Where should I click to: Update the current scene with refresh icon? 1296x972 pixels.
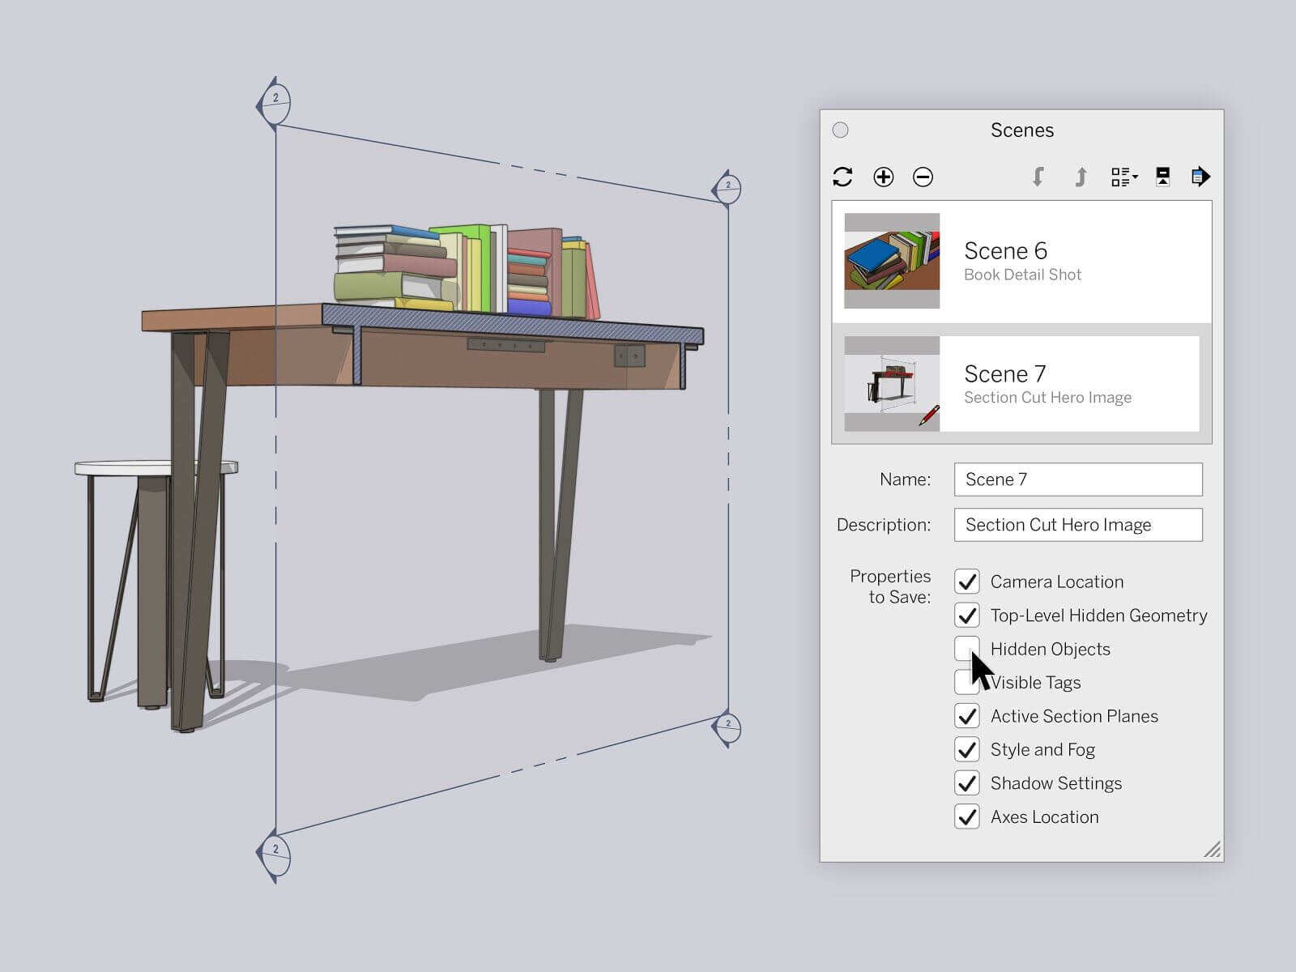click(x=842, y=176)
